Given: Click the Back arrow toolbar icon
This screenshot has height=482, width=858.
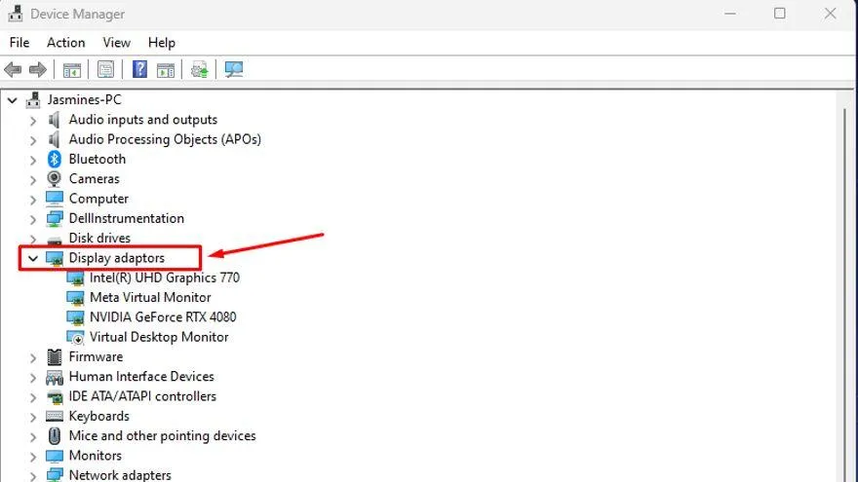Looking at the screenshot, I should 13,70.
